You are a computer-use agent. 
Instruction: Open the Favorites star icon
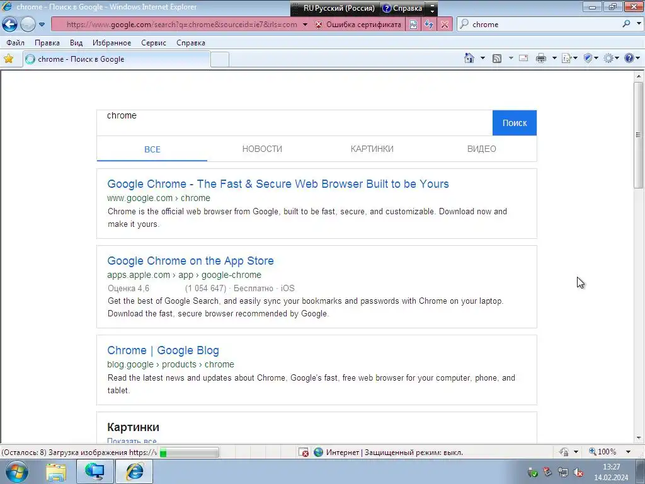coord(8,59)
